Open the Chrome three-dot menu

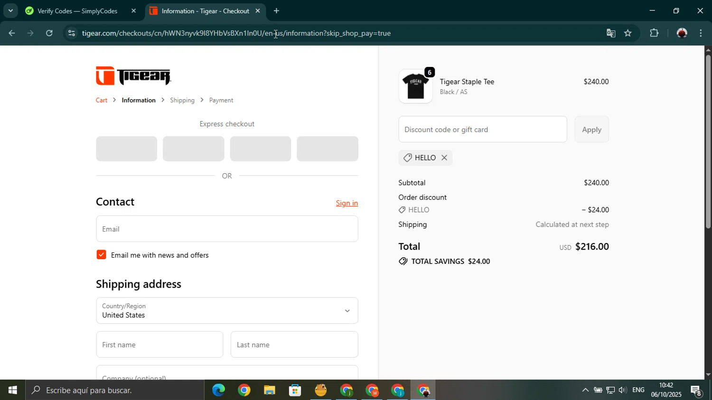[x=701, y=33]
